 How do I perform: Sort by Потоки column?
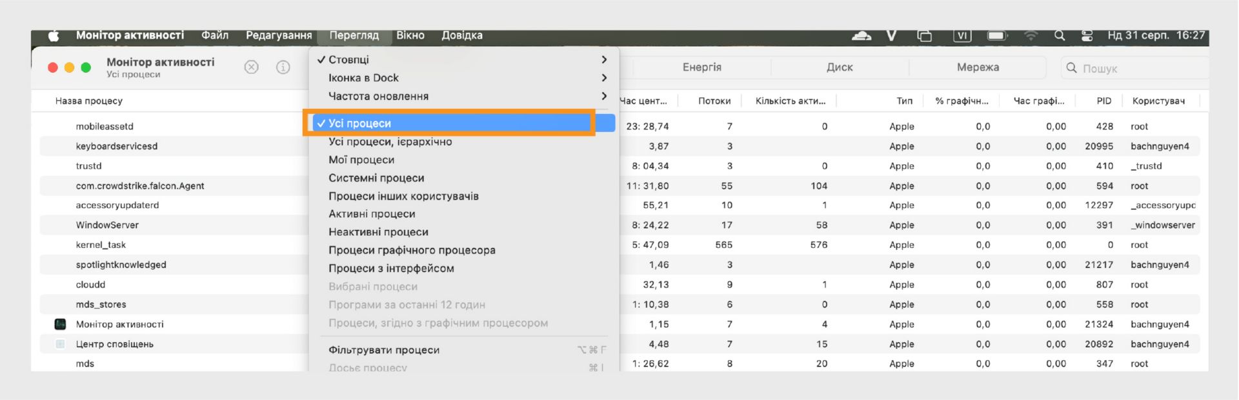coord(714,101)
